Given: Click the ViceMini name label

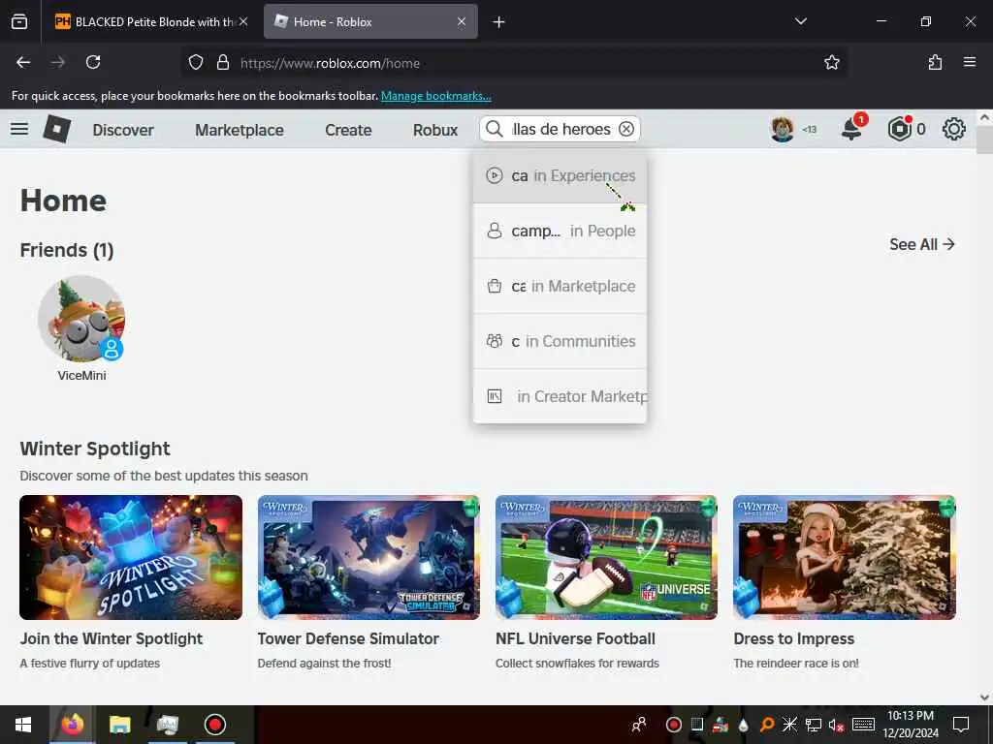Looking at the screenshot, I should tap(81, 375).
